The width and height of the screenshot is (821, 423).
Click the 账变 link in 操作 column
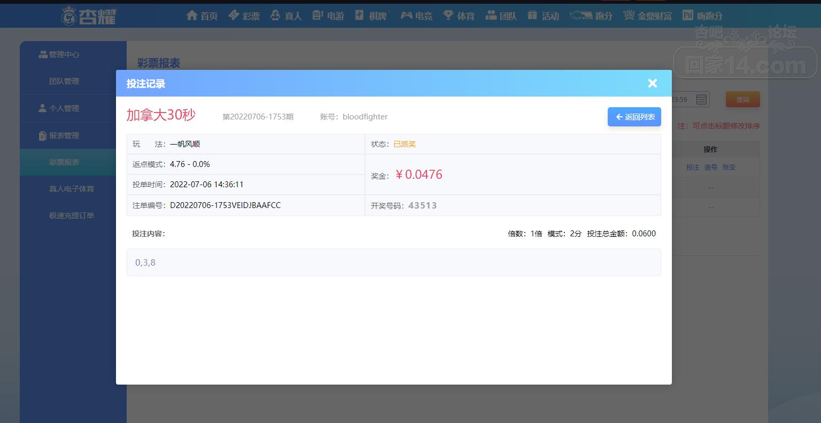pyautogui.click(x=729, y=167)
